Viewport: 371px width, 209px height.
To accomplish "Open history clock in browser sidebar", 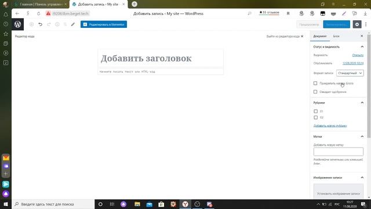I will (6, 24).
